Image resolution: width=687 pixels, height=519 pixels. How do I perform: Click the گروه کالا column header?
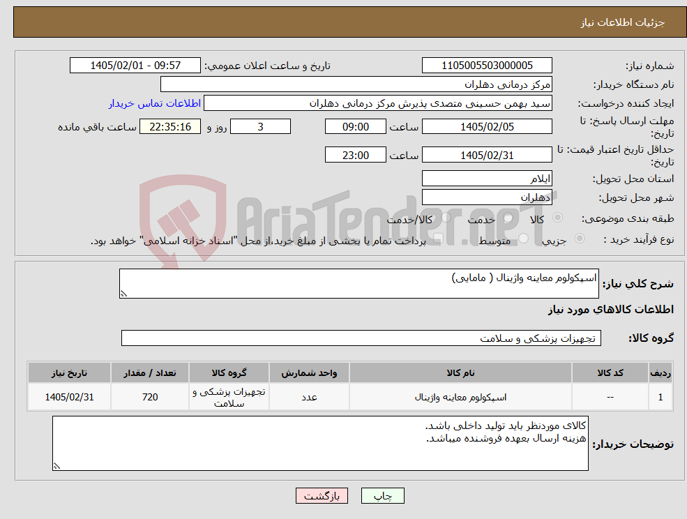(229, 373)
